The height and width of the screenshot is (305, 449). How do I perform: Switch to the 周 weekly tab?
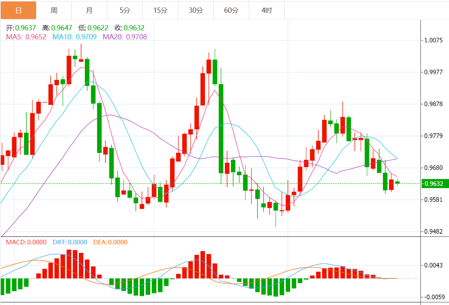click(54, 10)
